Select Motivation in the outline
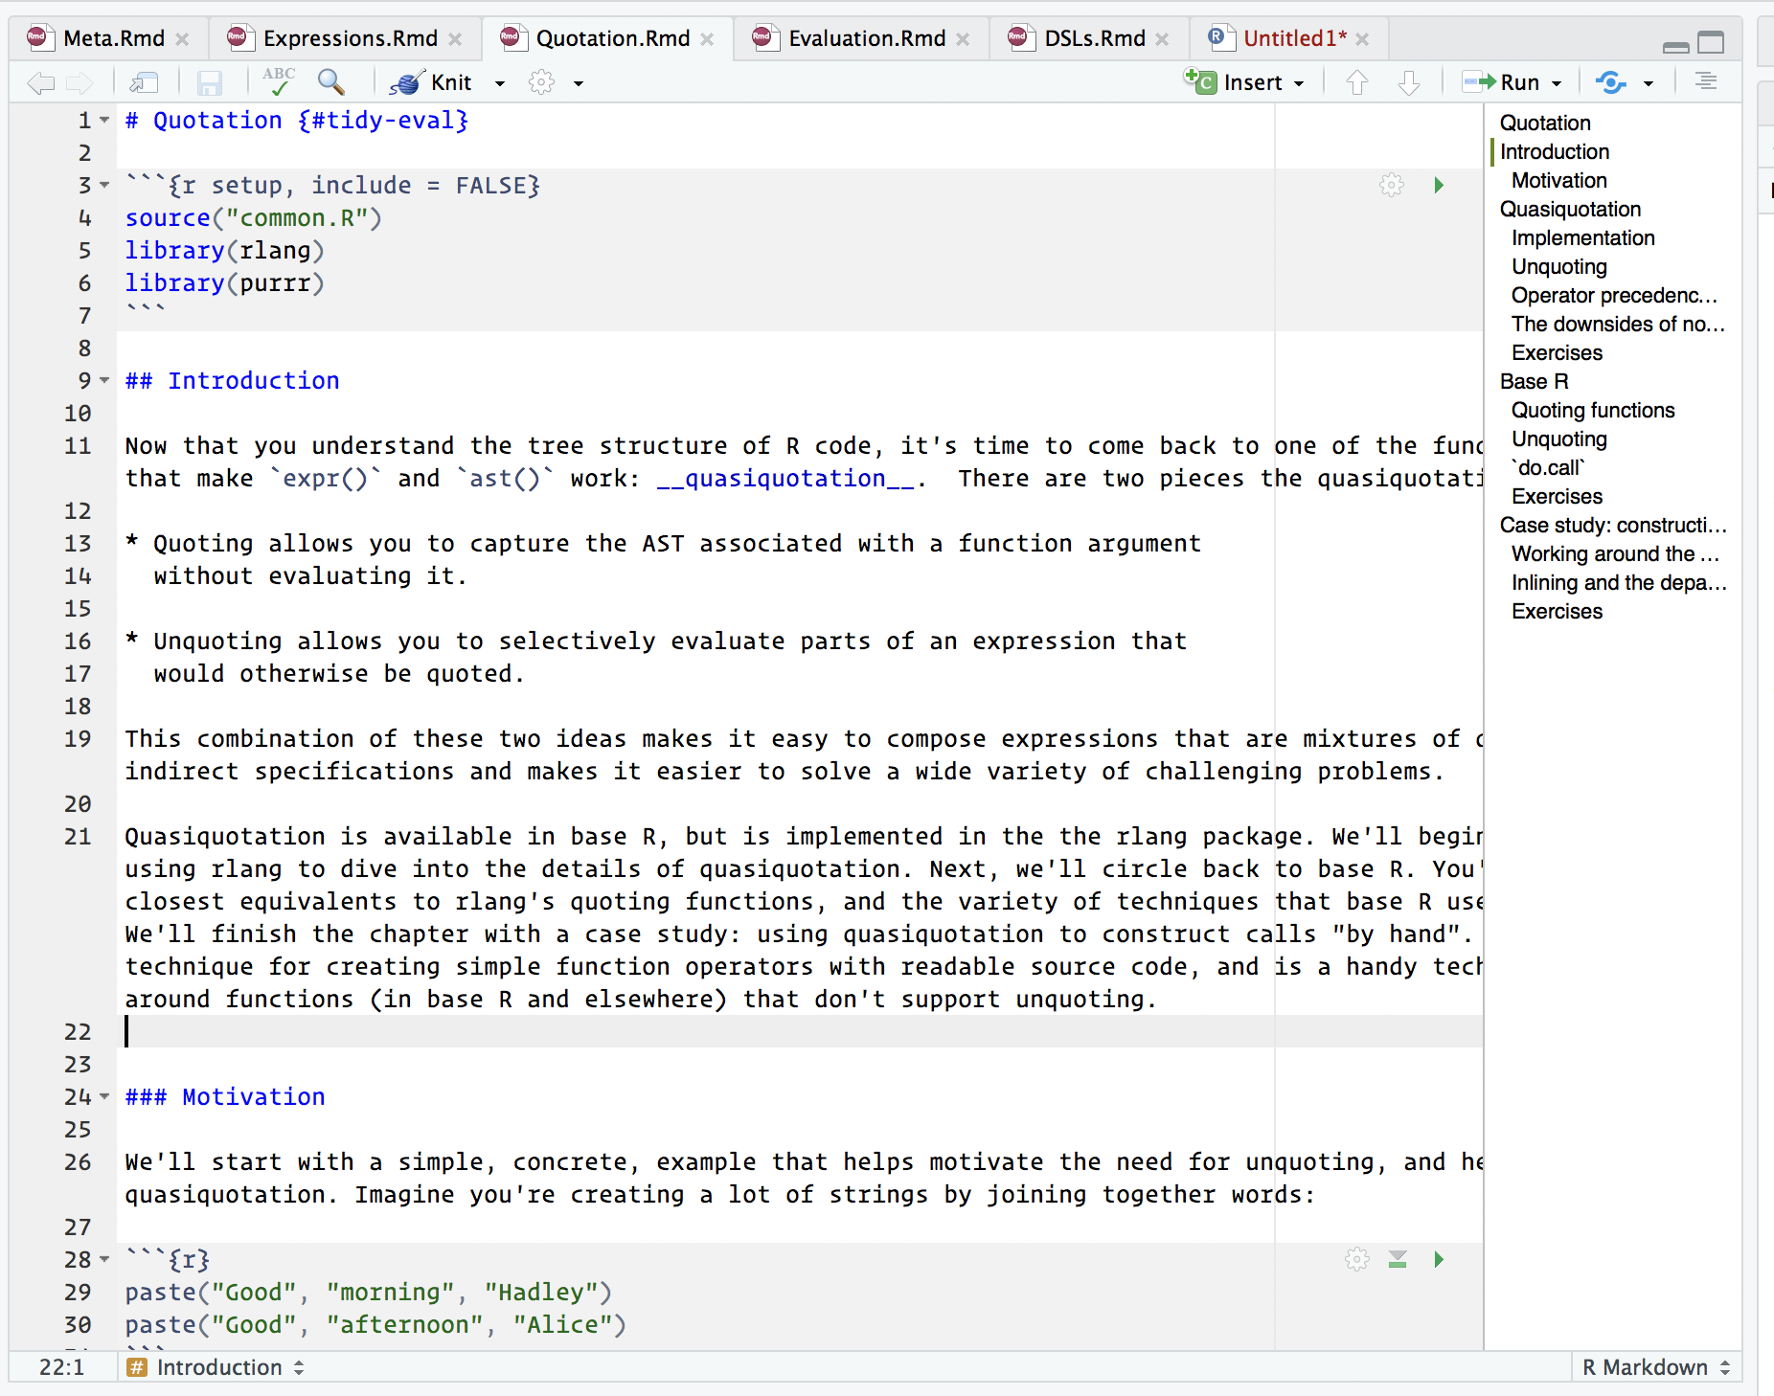This screenshot has height=1396, width=1774. point(1558,180)
